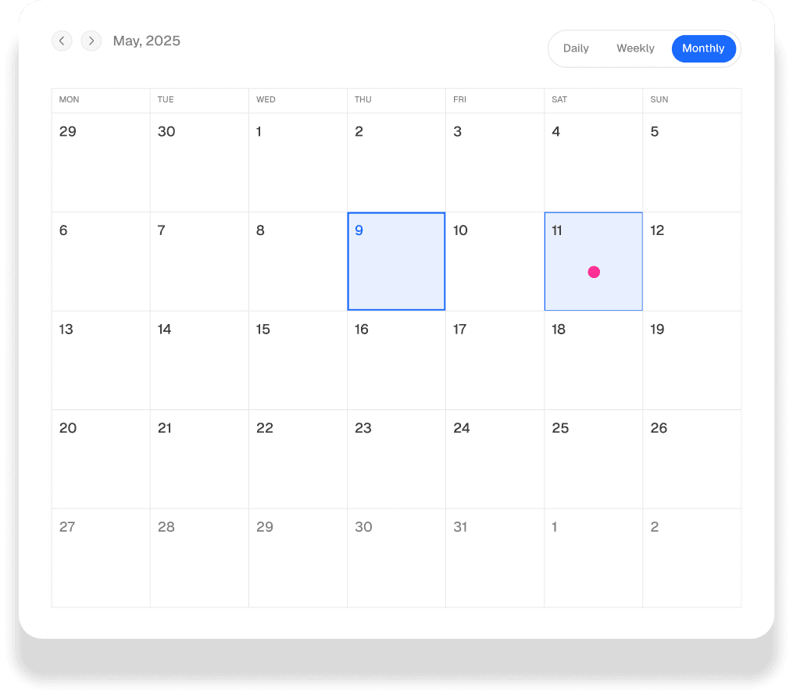
Task: Select Saturday May 11 cell
Action: pyautogui.click(x=594, y=260)
